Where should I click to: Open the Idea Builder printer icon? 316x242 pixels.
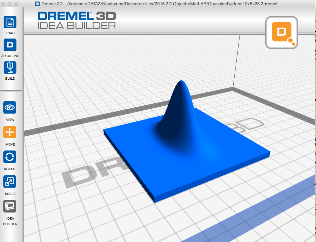click(10, 206)
